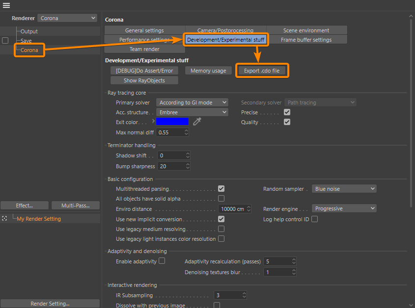Toggle Use new implicit conversion
Screen dimensions: 415x308
tap(221, 219)
